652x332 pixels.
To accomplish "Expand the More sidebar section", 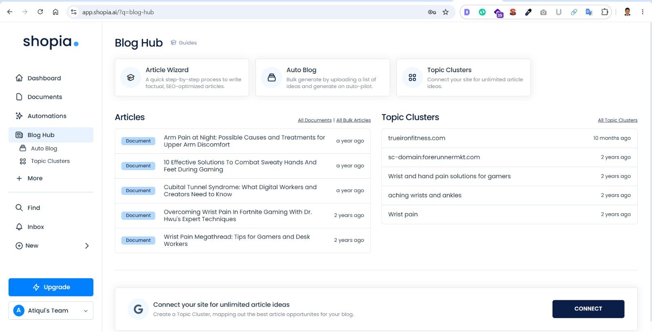I will [35, 178].
